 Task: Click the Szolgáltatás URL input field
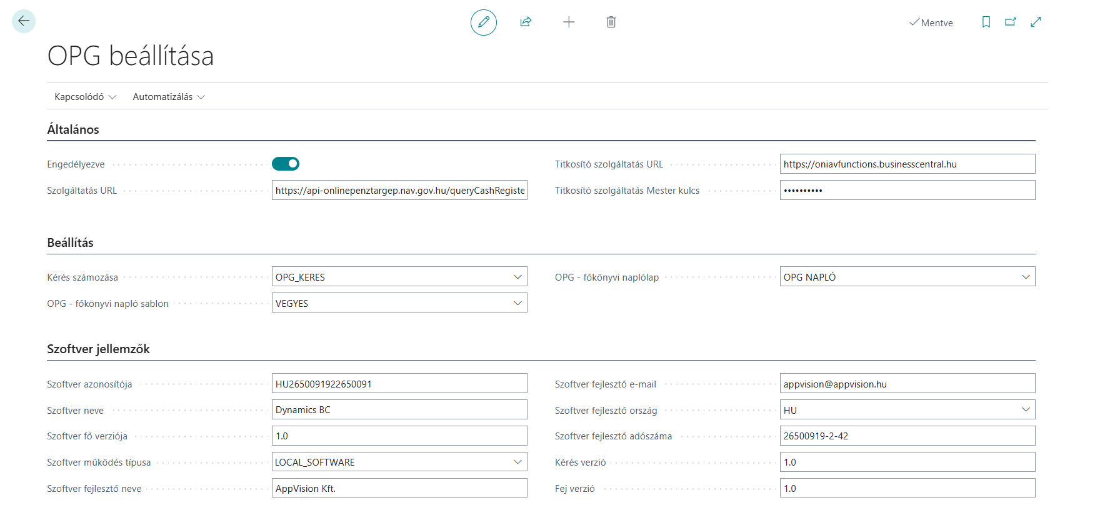click(399, 191)
